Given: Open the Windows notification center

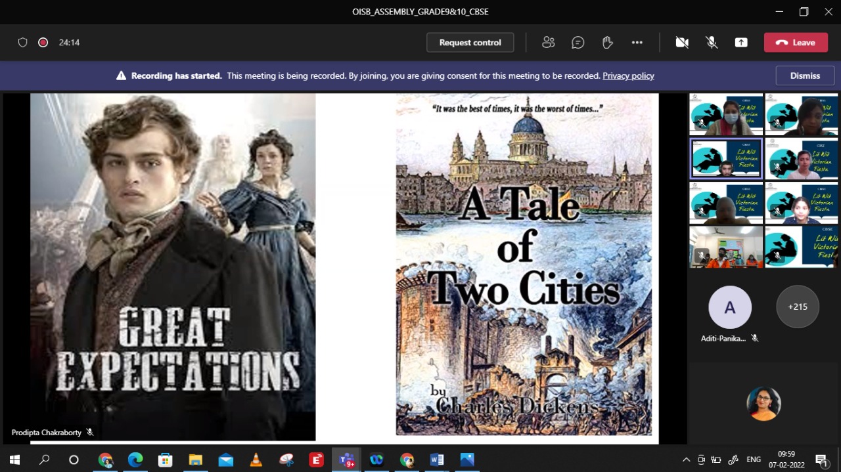Looking at the screenshot, I should (821, 460).
